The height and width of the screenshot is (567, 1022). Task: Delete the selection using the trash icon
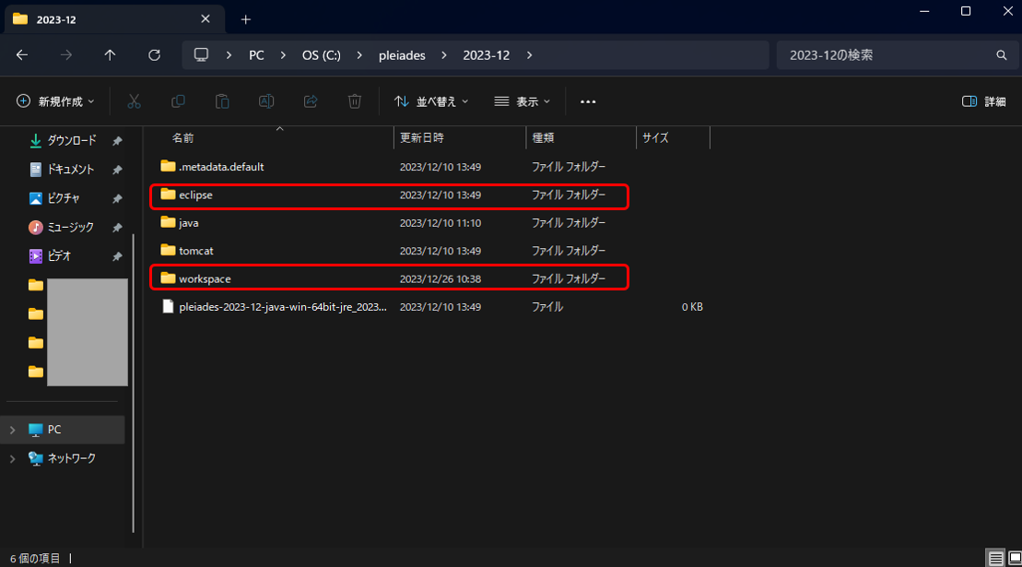(x=355, y=101)
